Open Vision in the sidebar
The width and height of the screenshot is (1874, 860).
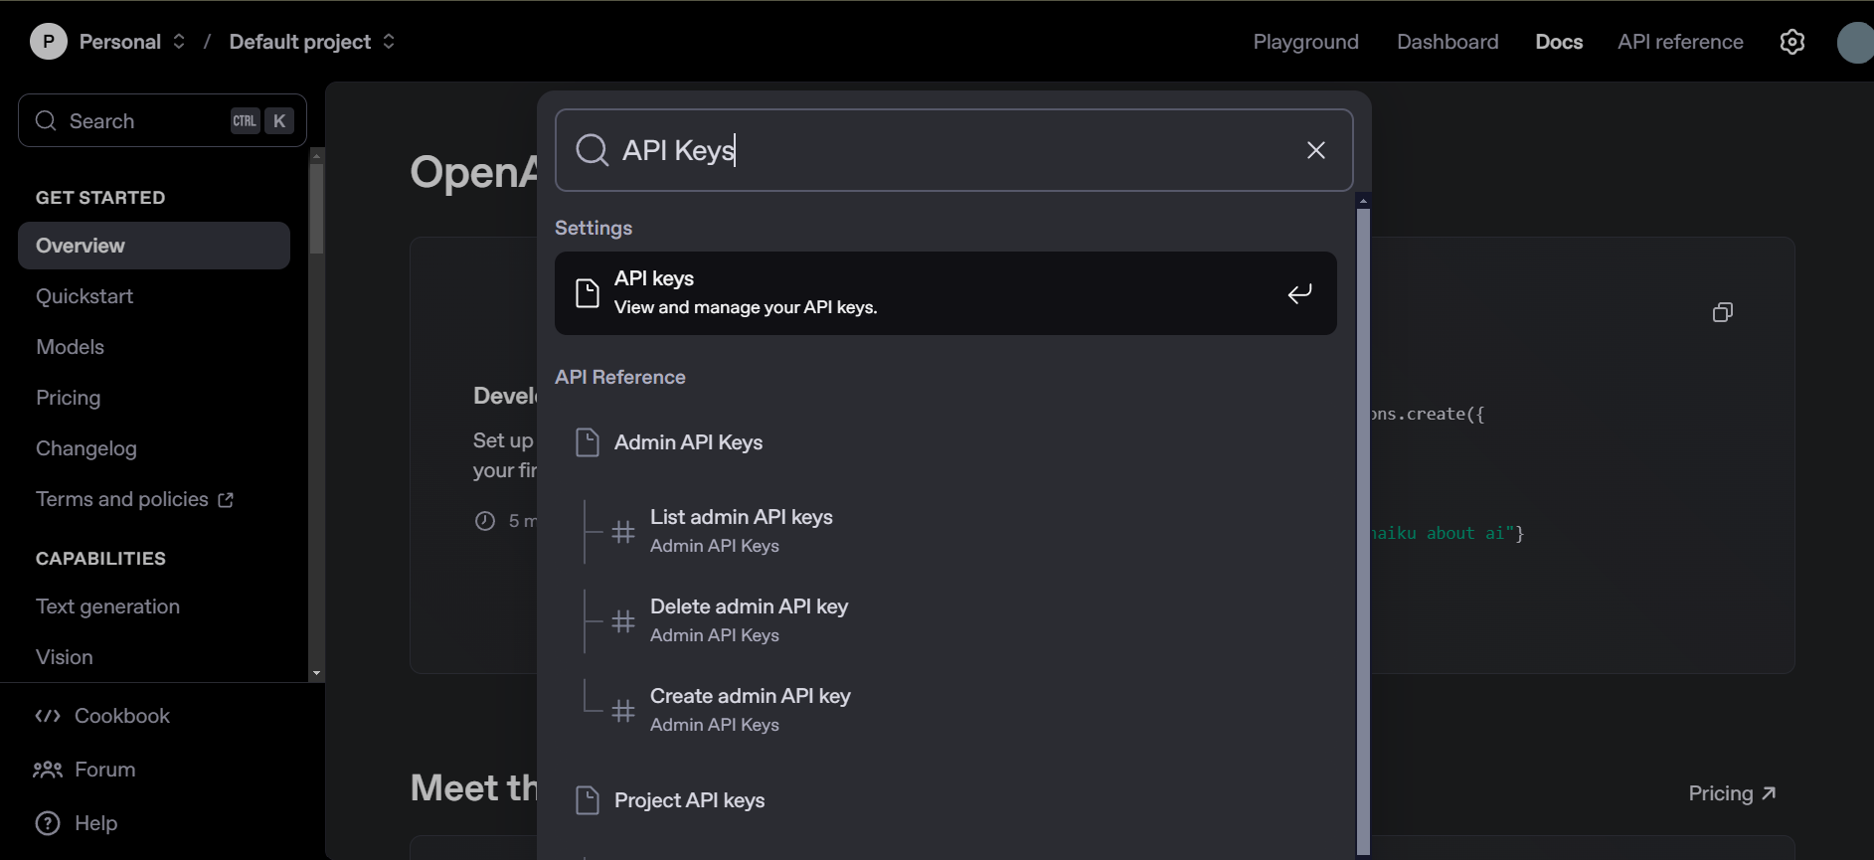click(x=65, y=657)
